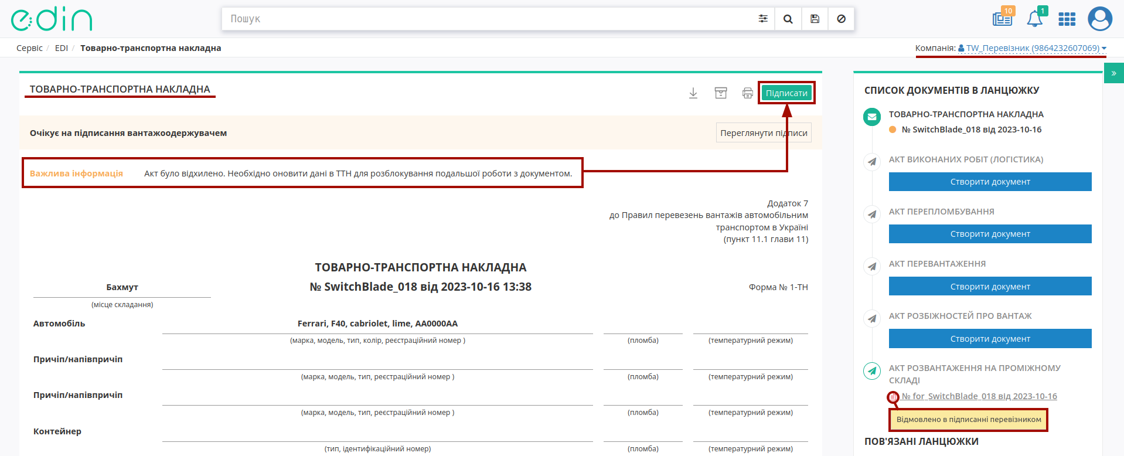
Task: Click the paper plane icon beside Акт розбіжностей про вантаж
Action: point(872,318)
